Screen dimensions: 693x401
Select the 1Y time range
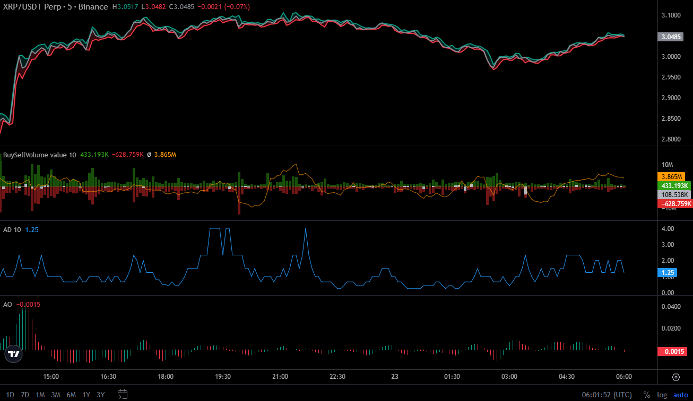coord(86,395)
